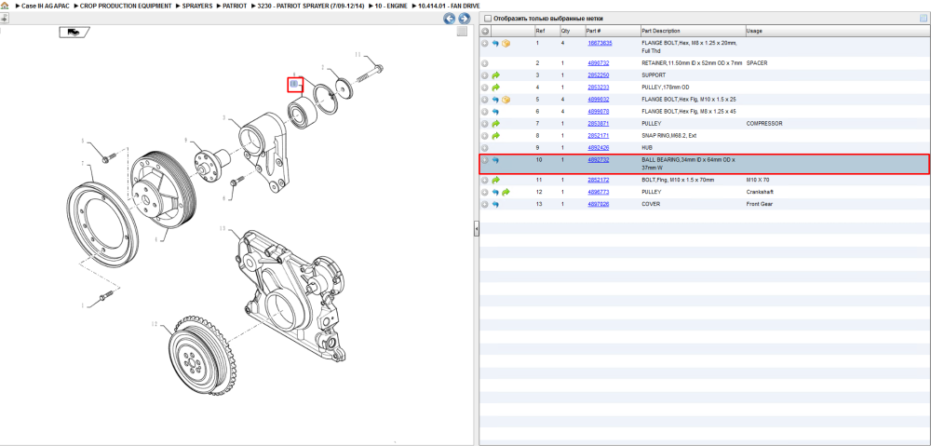Click the gray square button at diagram top-right
The height and width of the screenshot is (446, 931).
tap(462, 32)
